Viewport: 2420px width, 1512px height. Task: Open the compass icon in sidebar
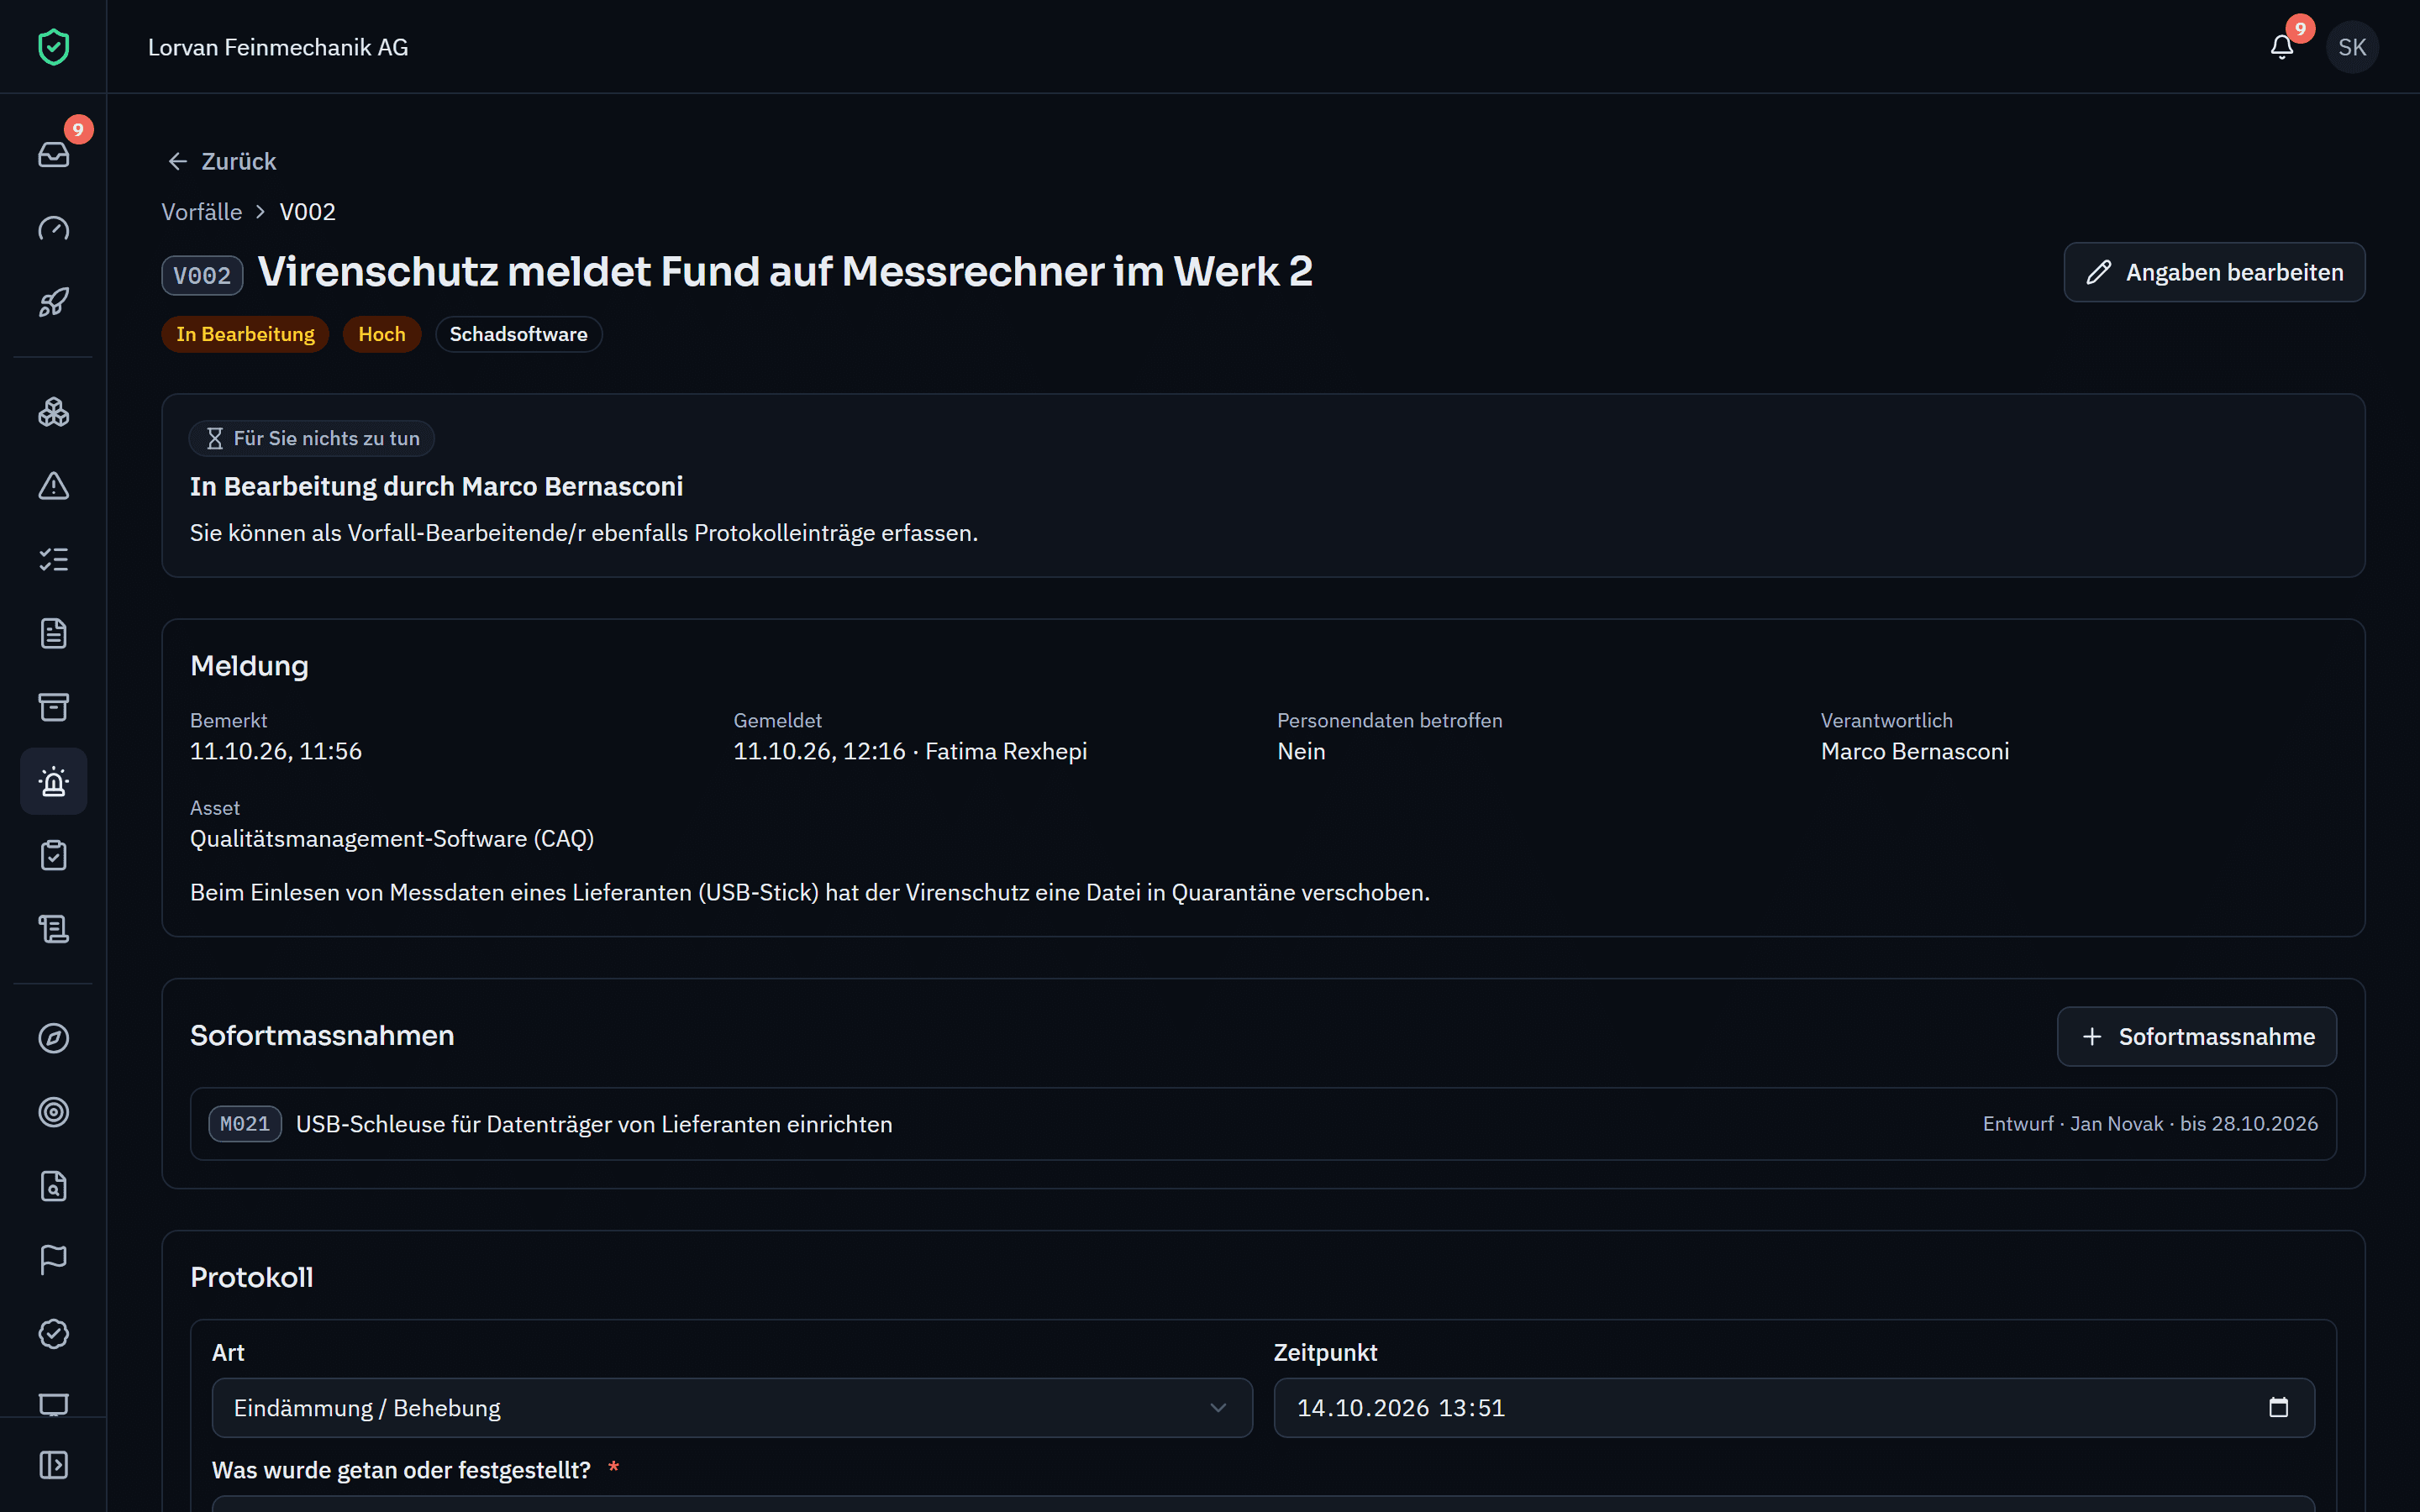coord(53,1038)
